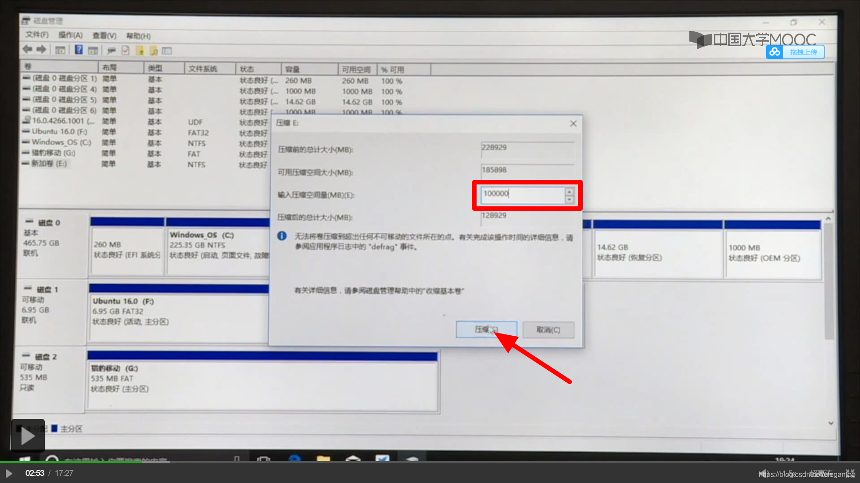Click the fullscreen icon in video player
860x483 pixels.
(x=850, y=473)
